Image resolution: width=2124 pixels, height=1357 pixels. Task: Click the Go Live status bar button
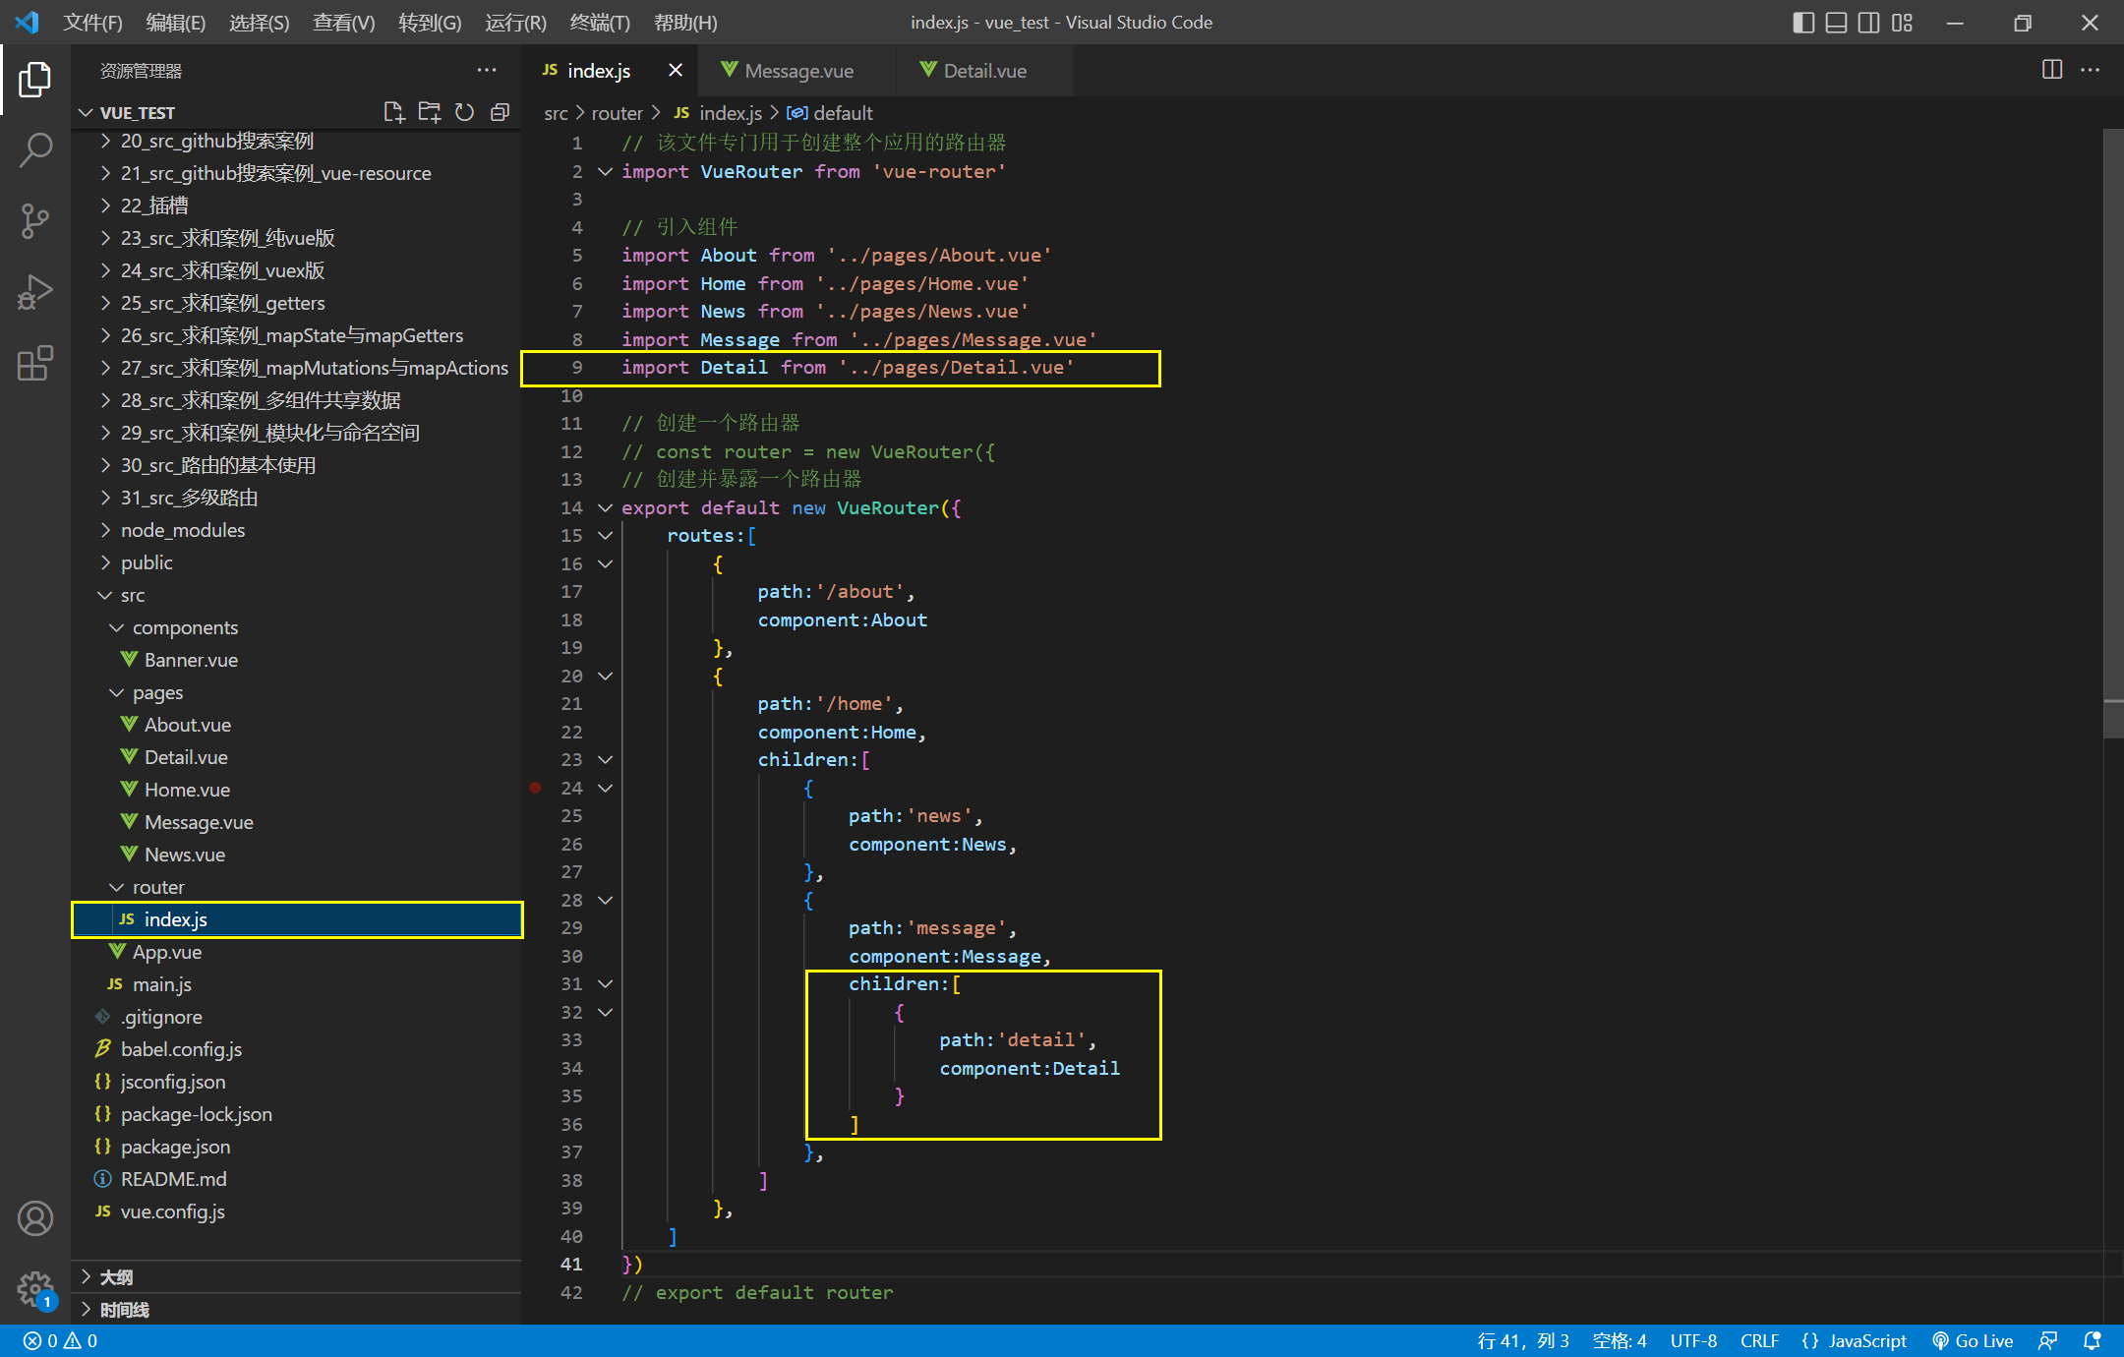[x=1973, y=1341]
